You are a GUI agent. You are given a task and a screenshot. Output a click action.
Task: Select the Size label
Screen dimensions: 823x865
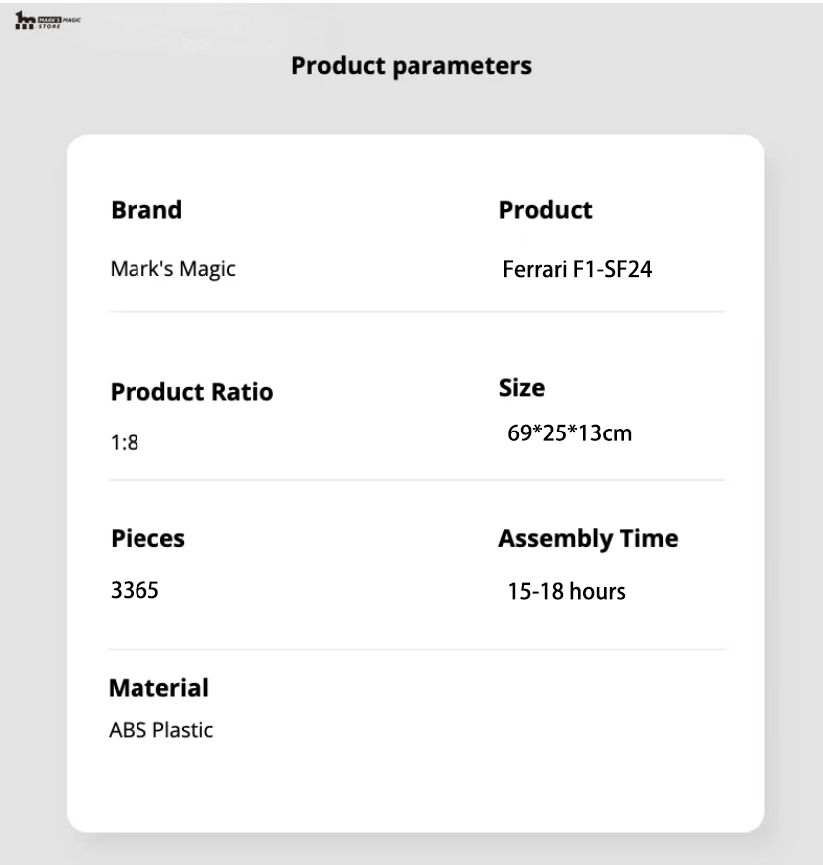click(522, 388)
